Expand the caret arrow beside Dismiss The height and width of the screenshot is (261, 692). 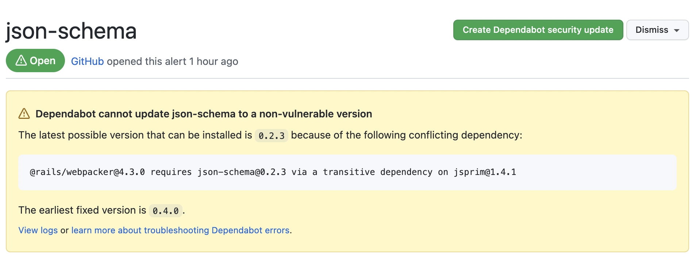click(677, 31)
